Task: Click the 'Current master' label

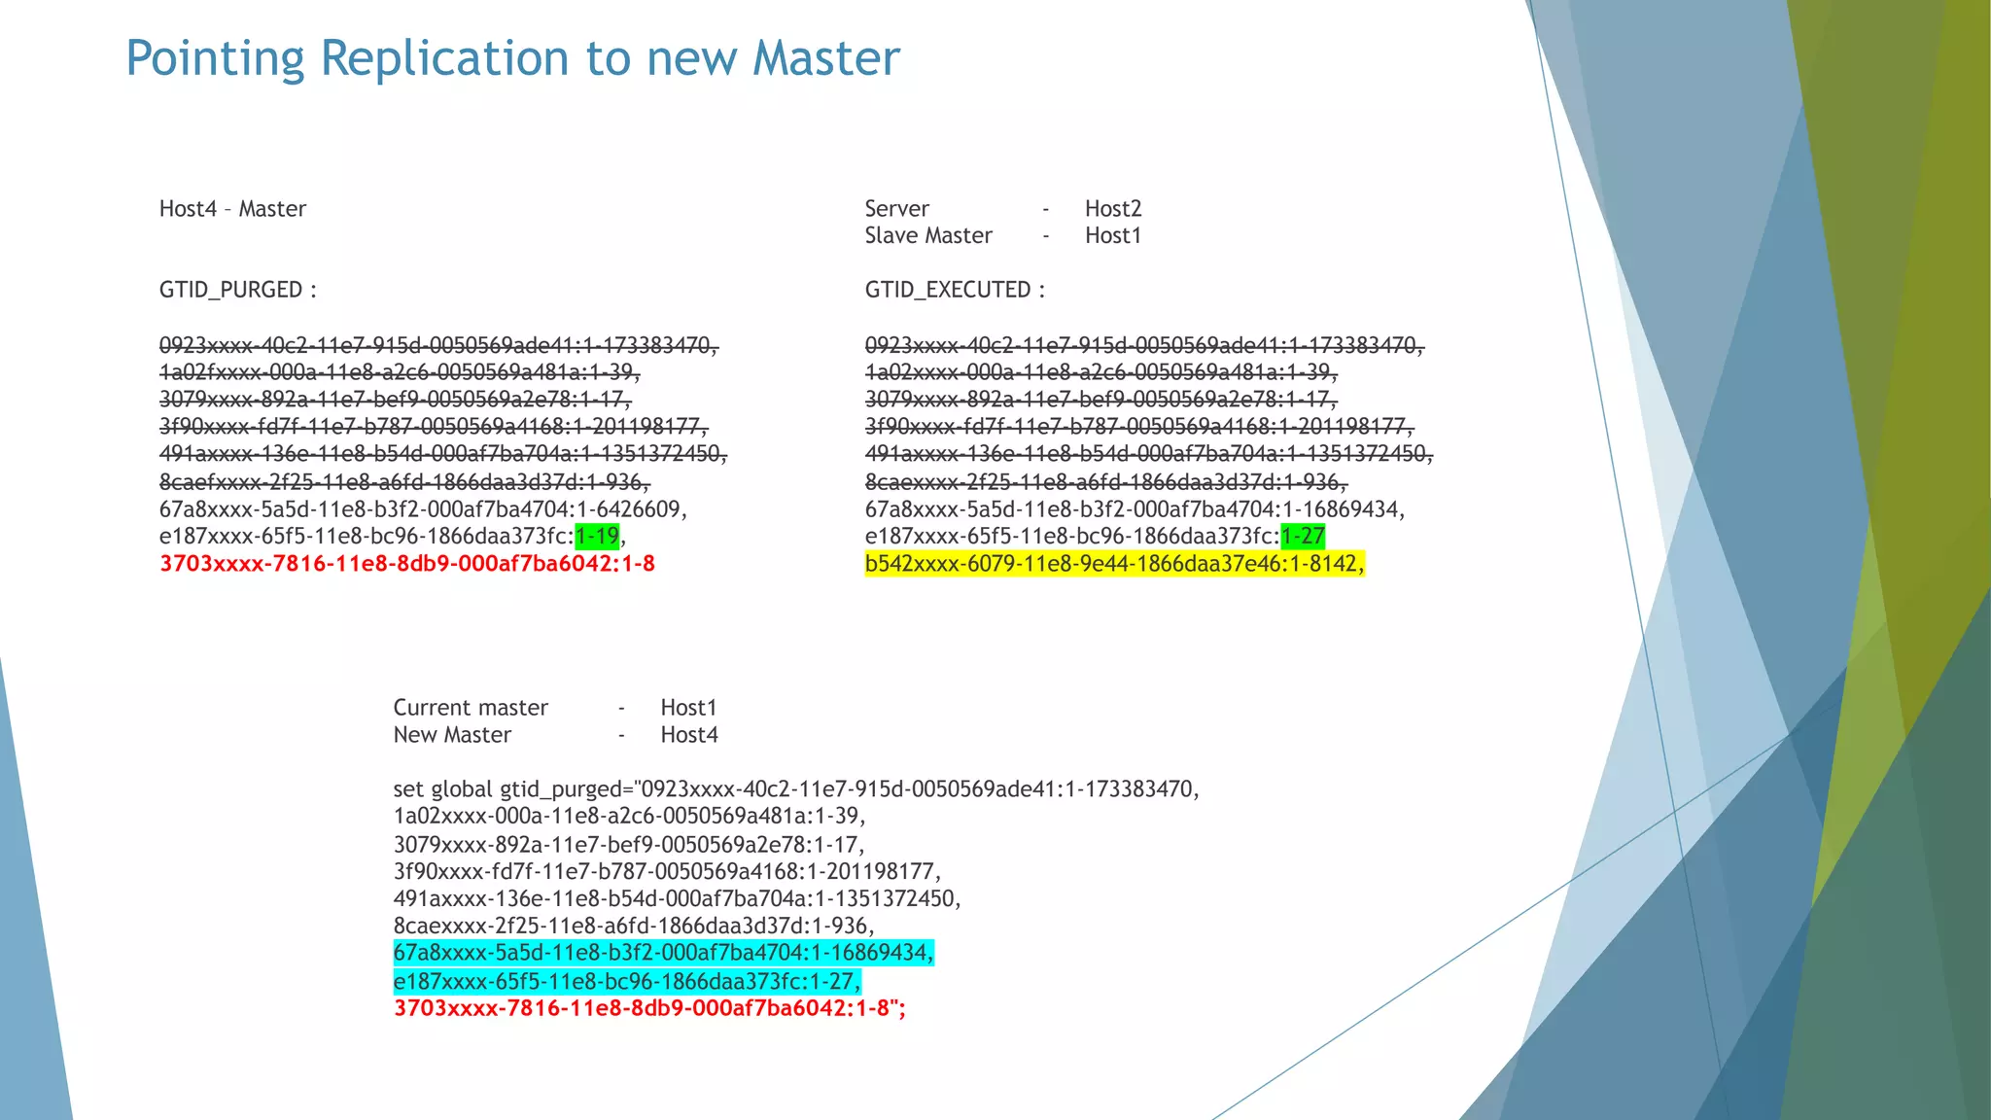Action: tap(471, 708)
